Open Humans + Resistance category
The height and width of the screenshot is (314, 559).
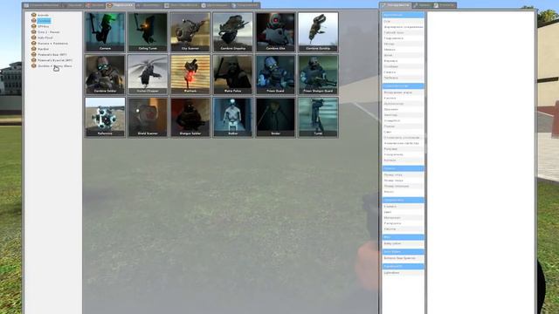52,44
